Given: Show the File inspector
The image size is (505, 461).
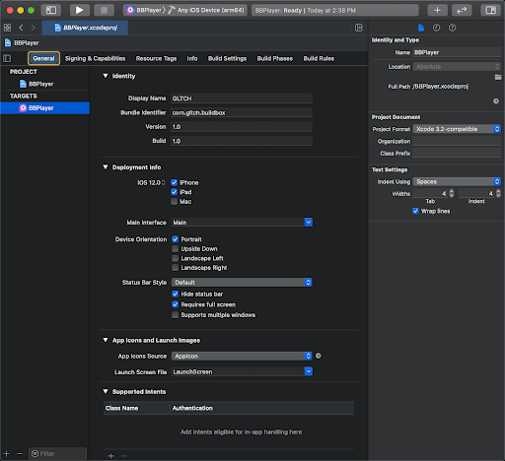Looking at the screenshot, I should point(421,28).
